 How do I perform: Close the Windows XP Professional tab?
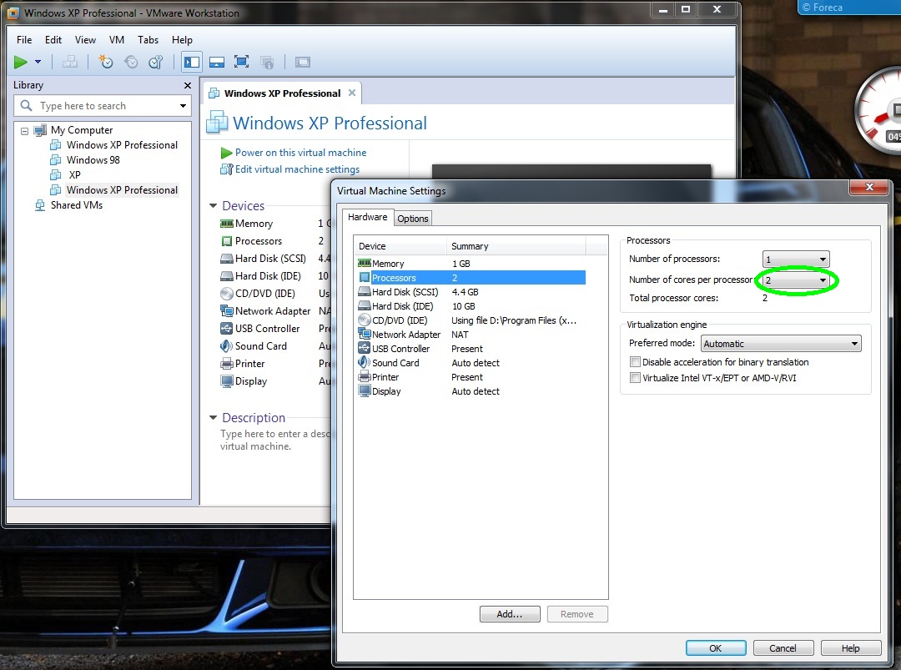352,93
